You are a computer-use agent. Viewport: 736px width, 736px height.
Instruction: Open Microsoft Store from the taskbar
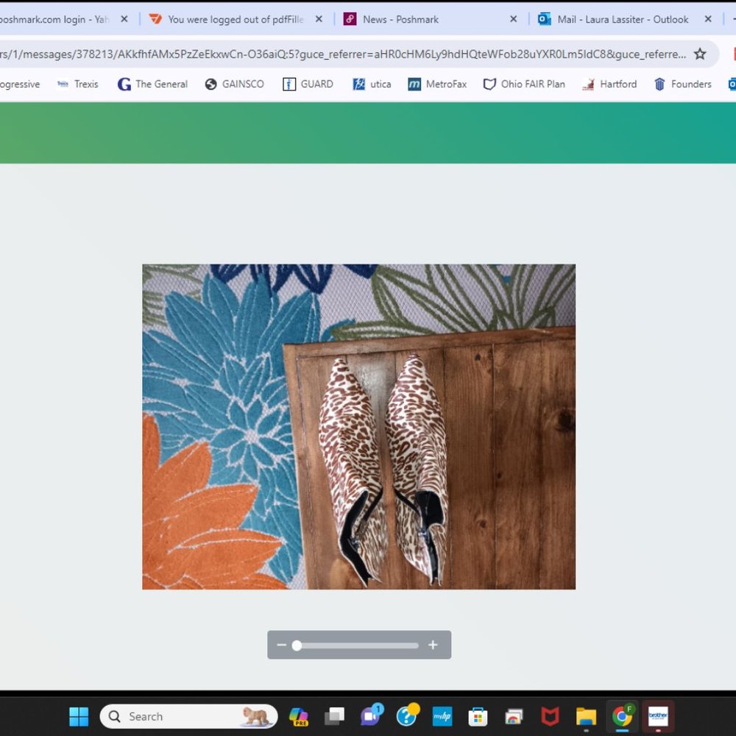point(478,716)
